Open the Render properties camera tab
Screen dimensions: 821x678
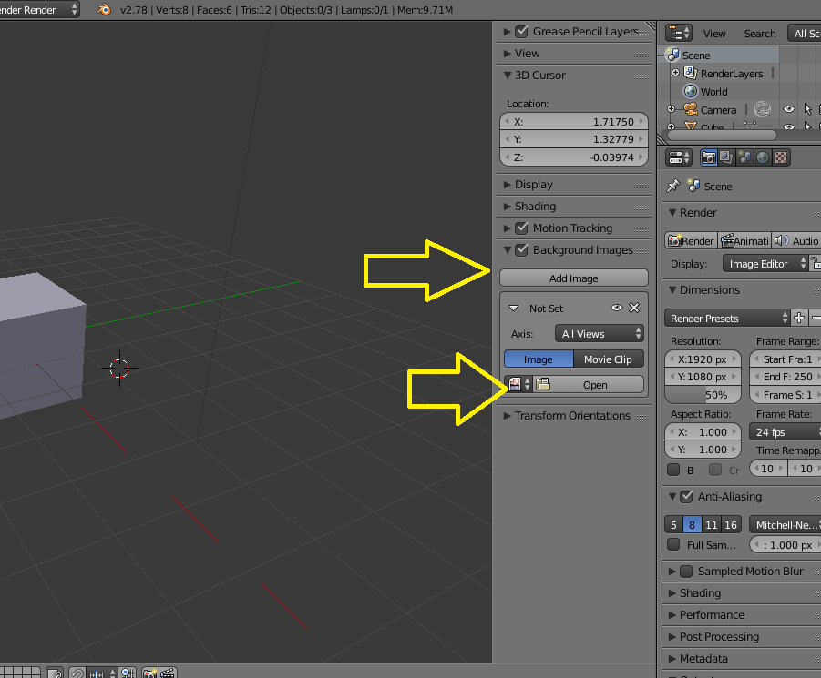click(x=708, y=157)
